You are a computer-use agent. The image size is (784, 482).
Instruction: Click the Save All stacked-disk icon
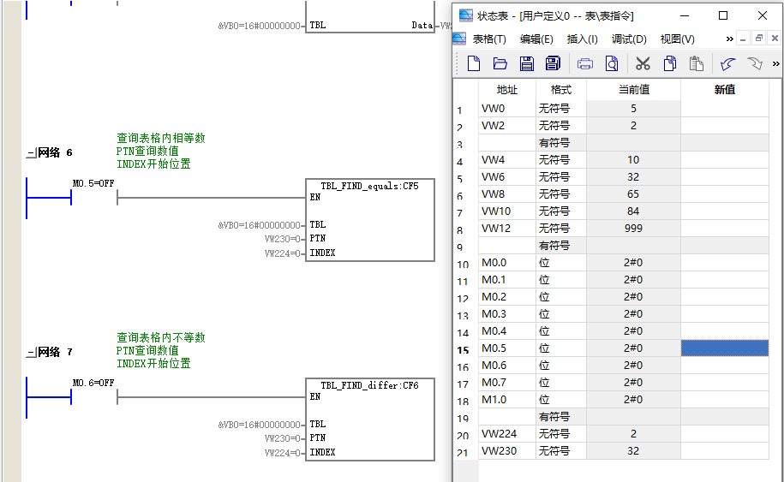pos(553,63)
